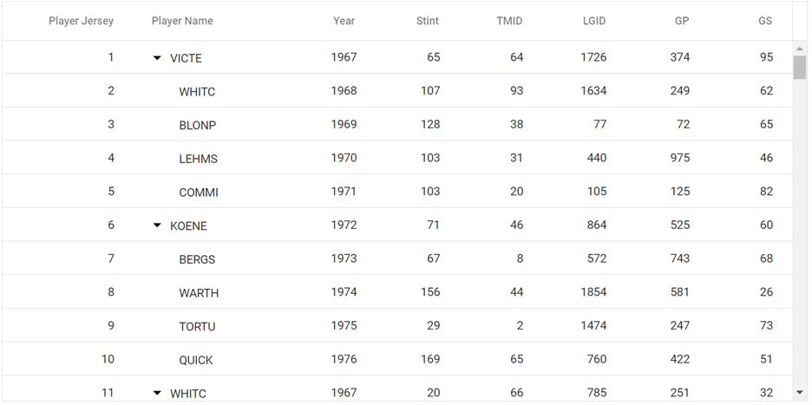Select WARTH's year cell 1974
Screen dimensions: 812x405
(344, 292)
